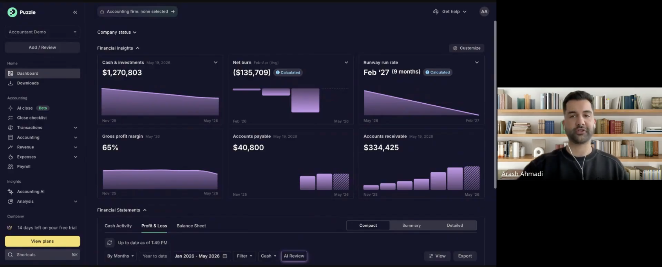Viewport: 662px width, 267px height.
Task: Click Accounting firm: none selected link
Action: (137, 12)
